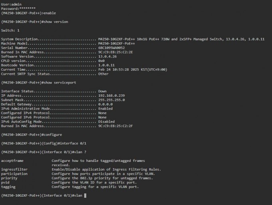272x205 pixels.
Task: Click IPv6 AutoConfig Mode value 'Disabled'
Action: click(x=106, y=121)
